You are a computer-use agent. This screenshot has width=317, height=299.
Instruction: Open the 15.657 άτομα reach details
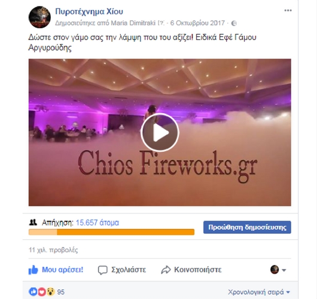coord(97,222)
